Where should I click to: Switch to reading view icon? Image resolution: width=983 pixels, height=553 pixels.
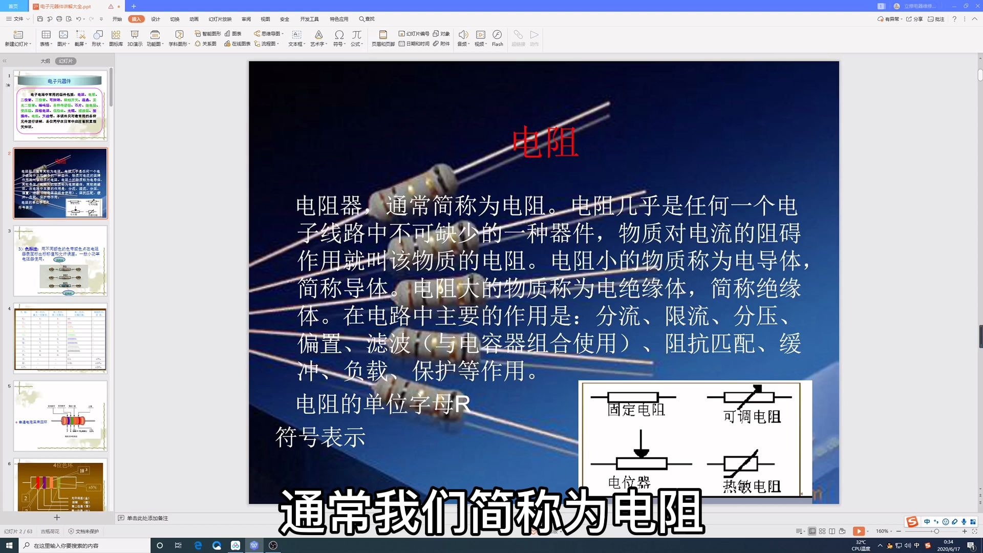(x=832, y=531)
